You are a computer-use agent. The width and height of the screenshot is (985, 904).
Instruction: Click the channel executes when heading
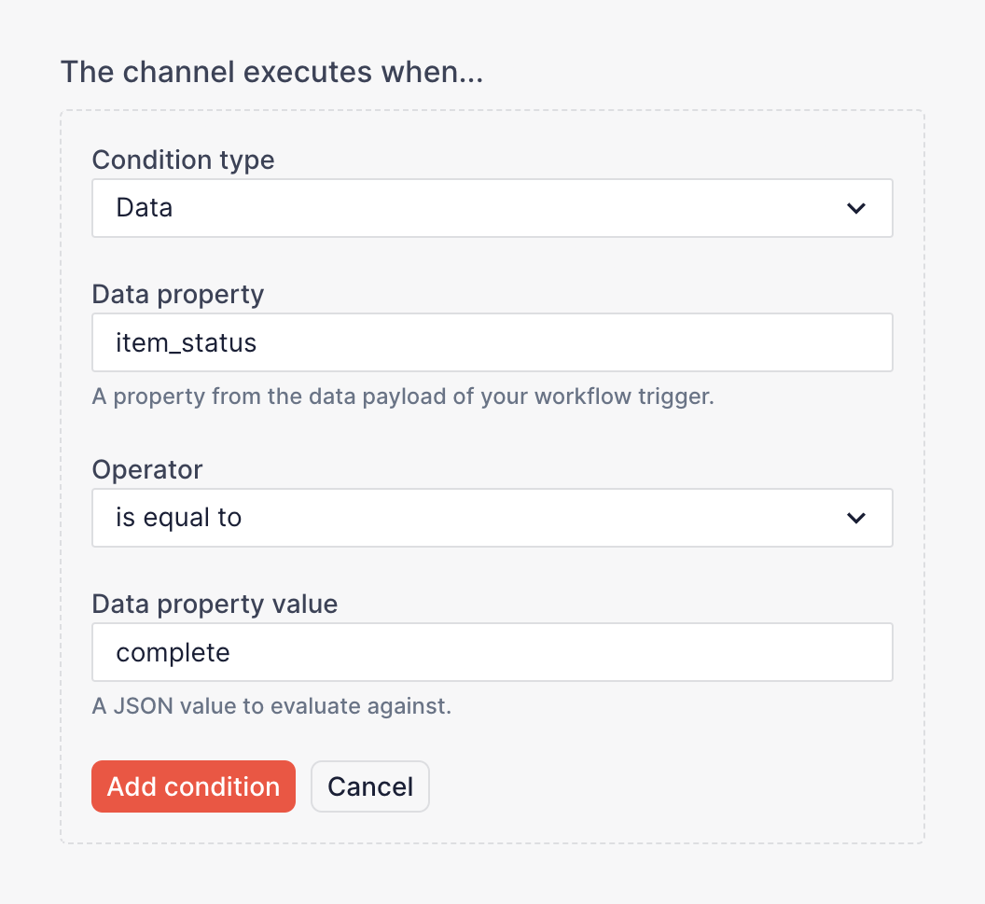tap(272, 72)
